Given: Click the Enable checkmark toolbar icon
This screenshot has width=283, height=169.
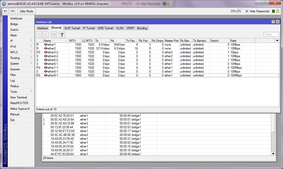Looking at the screenshot, I should pos(39,35).
